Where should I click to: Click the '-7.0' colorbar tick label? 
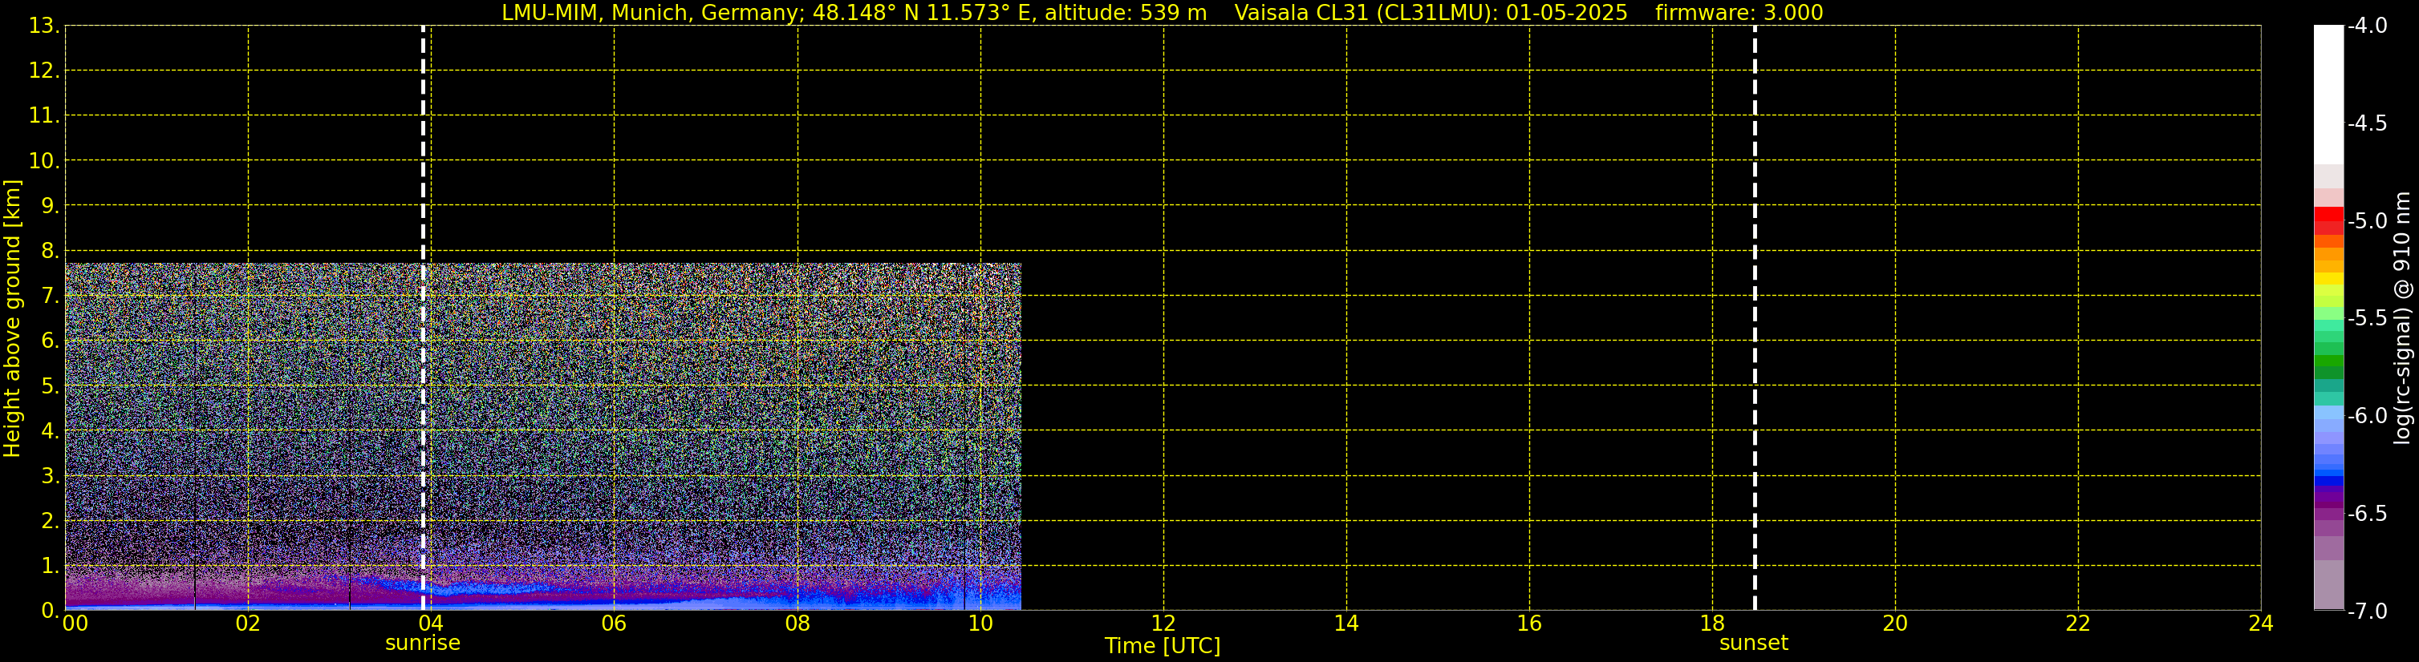[x=2368, y=612]
